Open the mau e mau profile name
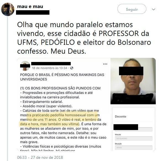Viewport: 161px width, 161px height. [30, 6]
